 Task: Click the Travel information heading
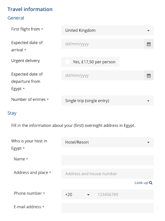tap(30, 9)
